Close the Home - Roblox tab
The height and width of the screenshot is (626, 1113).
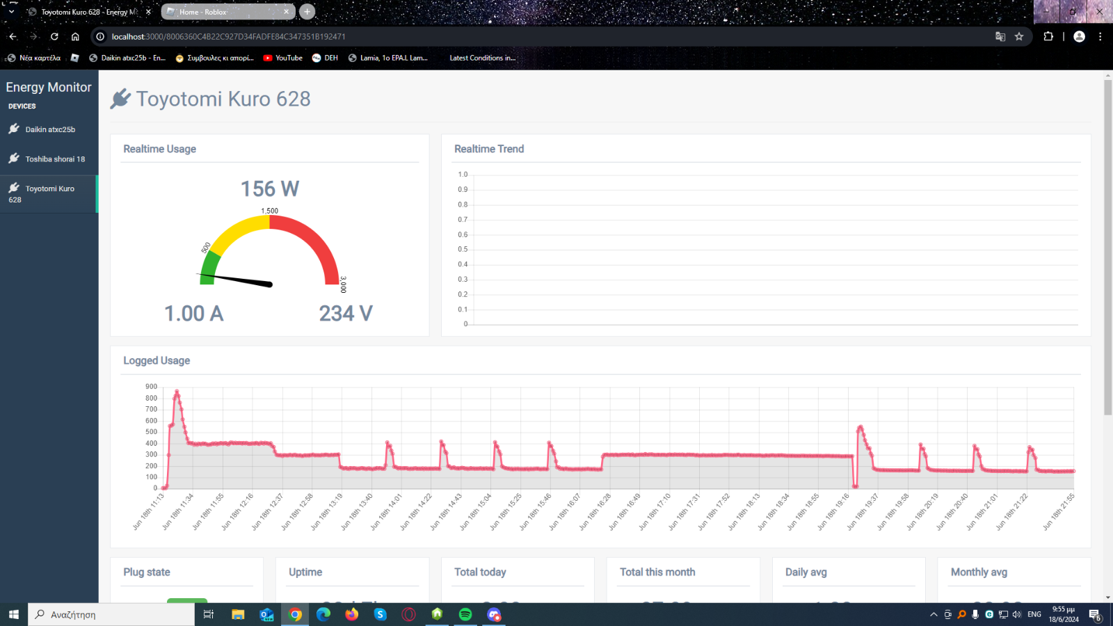click(287, 12)
